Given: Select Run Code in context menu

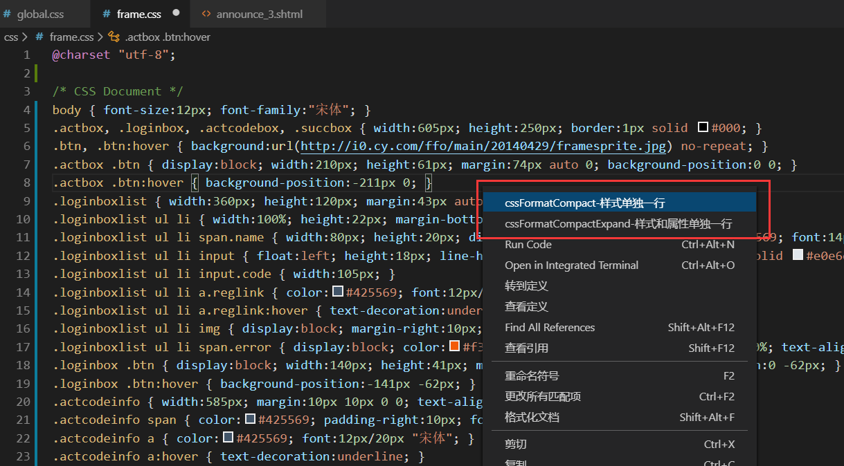Looking at the screenshot, I should (x=620, y=244).
